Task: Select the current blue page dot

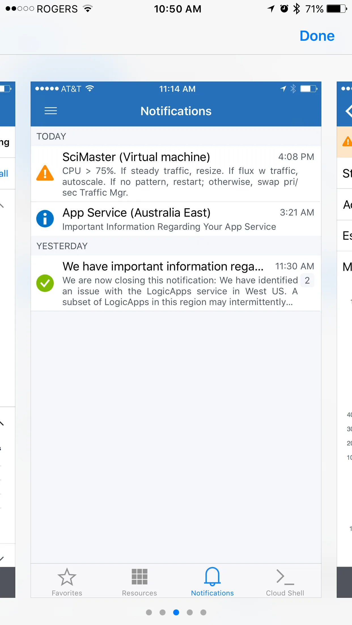Action: tap(176, 613)
